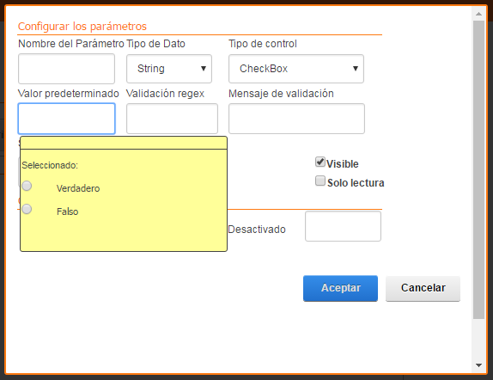
Task: Click the scrollbar down arrow
Action: pos(479,365)
